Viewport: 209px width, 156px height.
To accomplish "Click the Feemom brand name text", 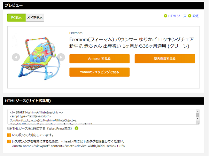I will tap(76, 33).
